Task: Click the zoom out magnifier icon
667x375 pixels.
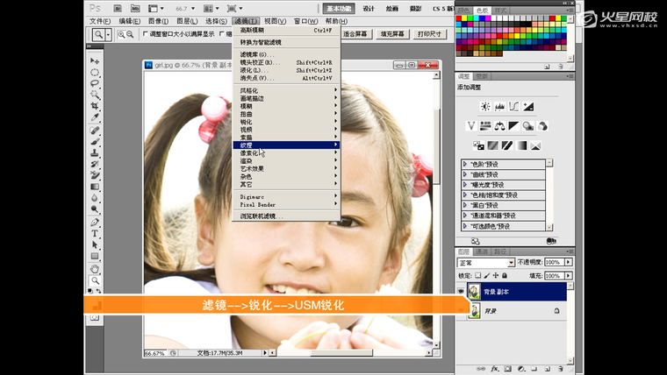Action: (132, 35)
